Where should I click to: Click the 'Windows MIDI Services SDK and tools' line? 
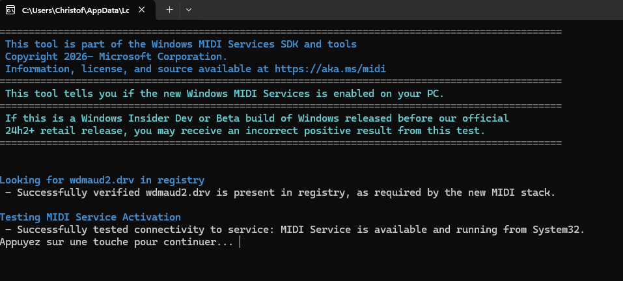click(181, 44)
